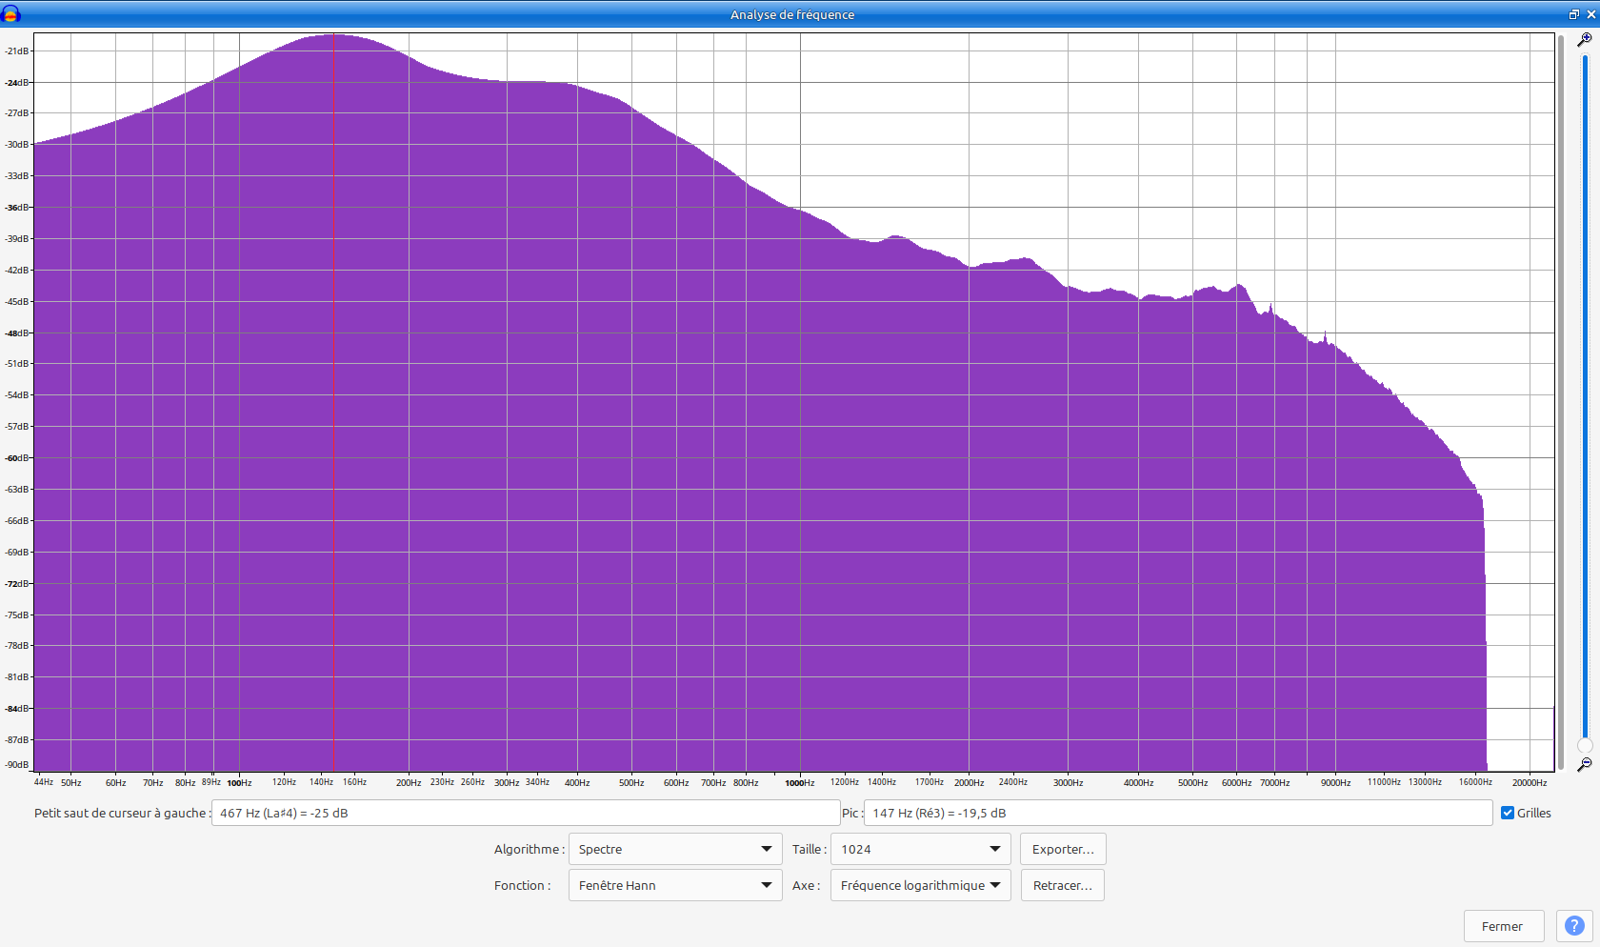Restore window size via title bar icon
The width and height of the screenshot is (1600, 947).
point(1574,14)
